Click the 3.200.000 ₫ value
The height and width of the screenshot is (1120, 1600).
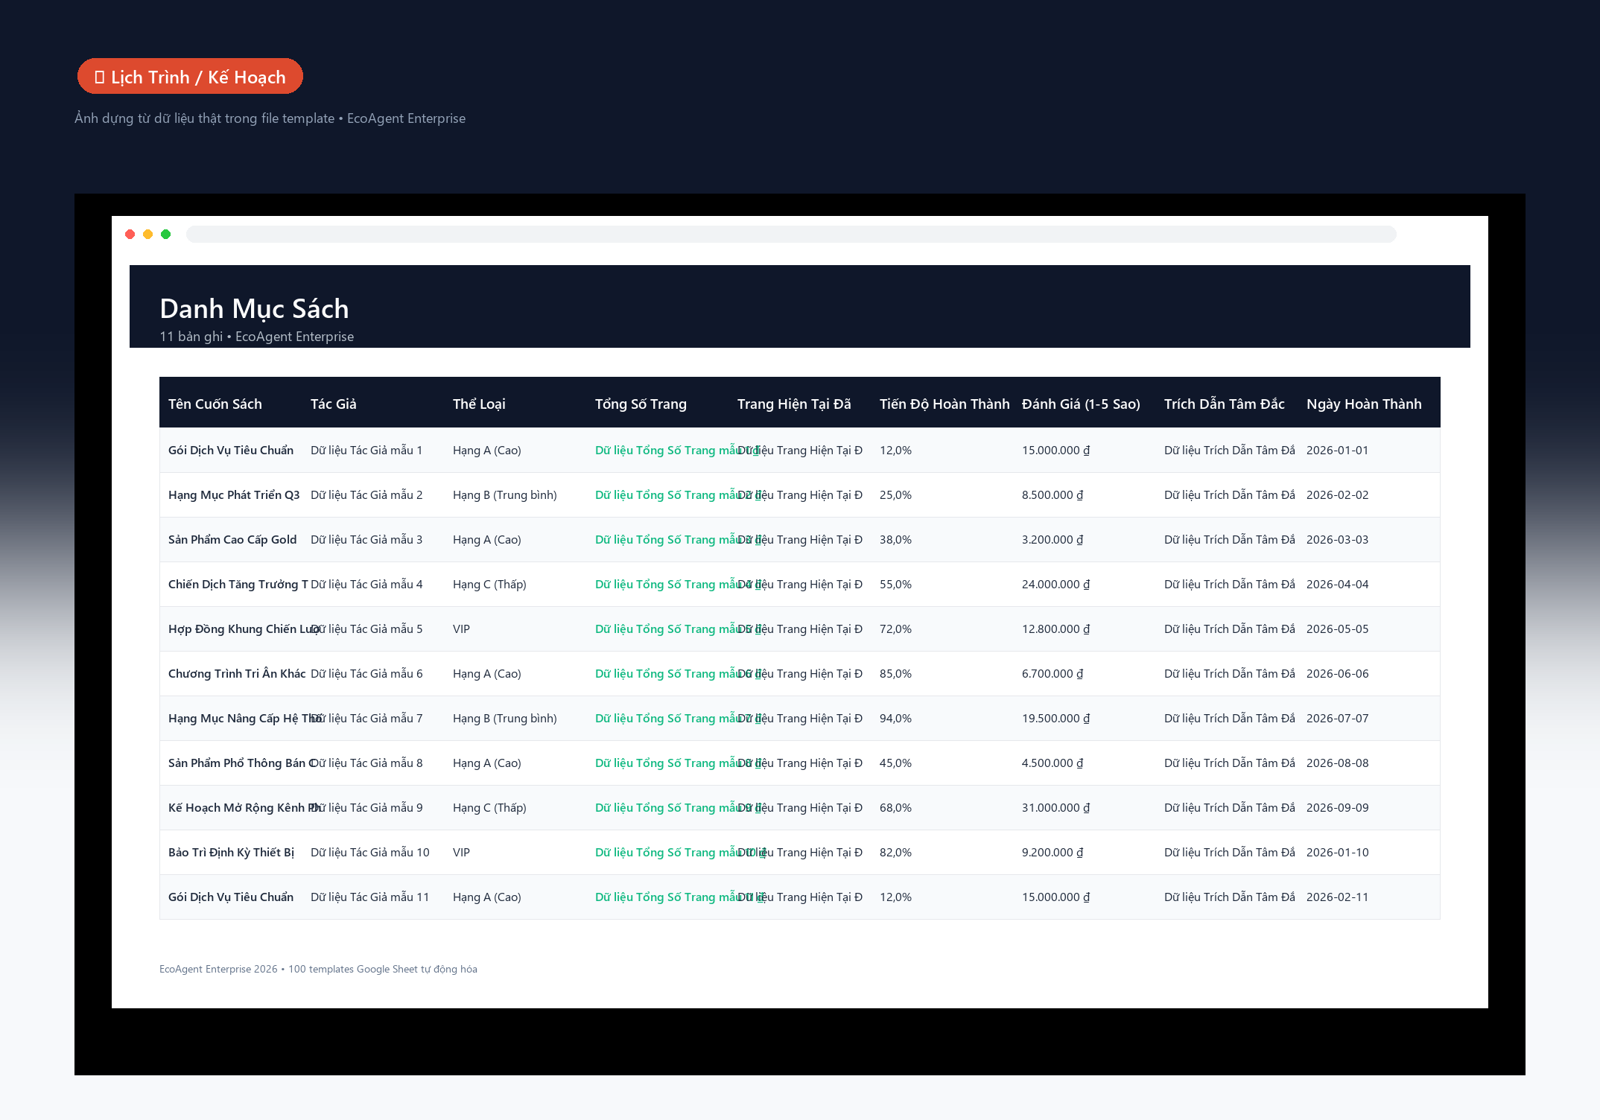point(1053,539)
